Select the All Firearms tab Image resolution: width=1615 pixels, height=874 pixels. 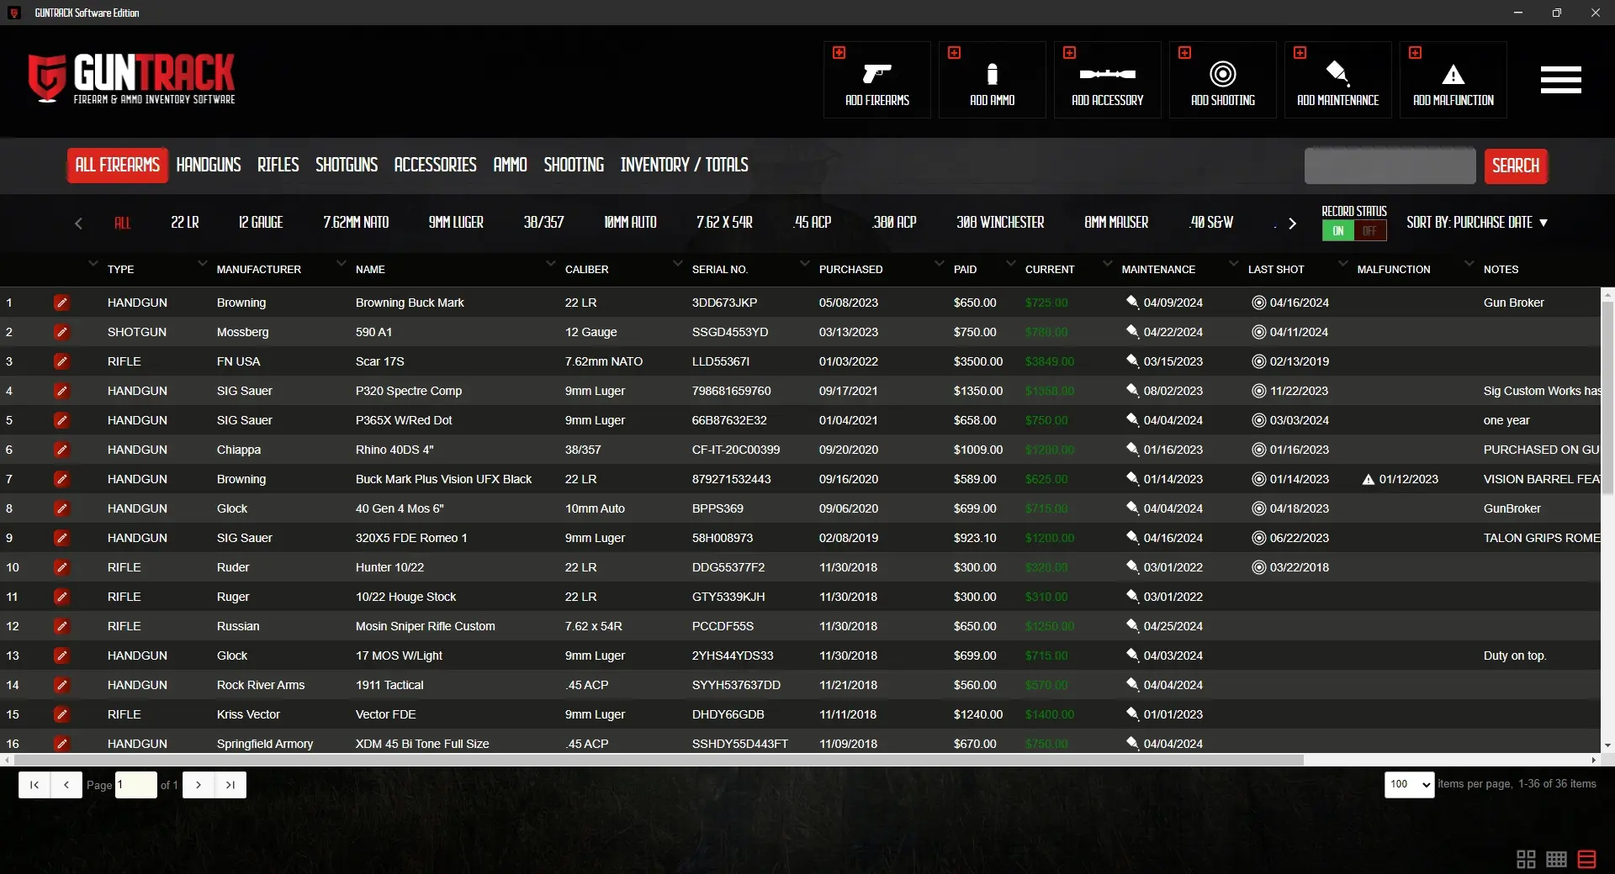click(118, 165)
